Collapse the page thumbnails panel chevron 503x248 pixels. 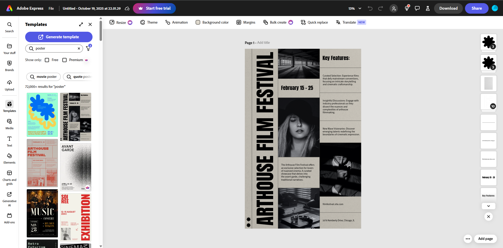488,206
